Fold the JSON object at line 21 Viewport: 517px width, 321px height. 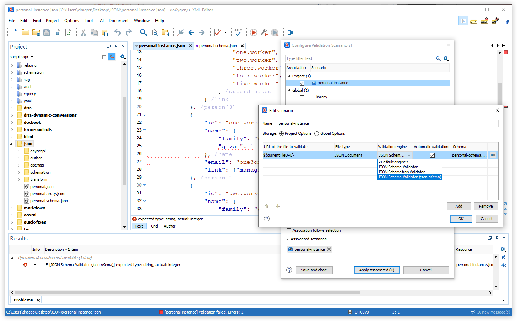144,114
